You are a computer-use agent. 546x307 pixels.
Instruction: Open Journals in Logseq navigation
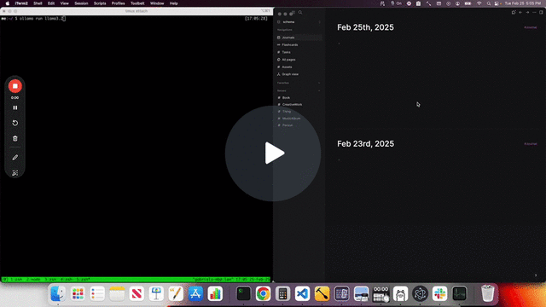tap(299, 38)
